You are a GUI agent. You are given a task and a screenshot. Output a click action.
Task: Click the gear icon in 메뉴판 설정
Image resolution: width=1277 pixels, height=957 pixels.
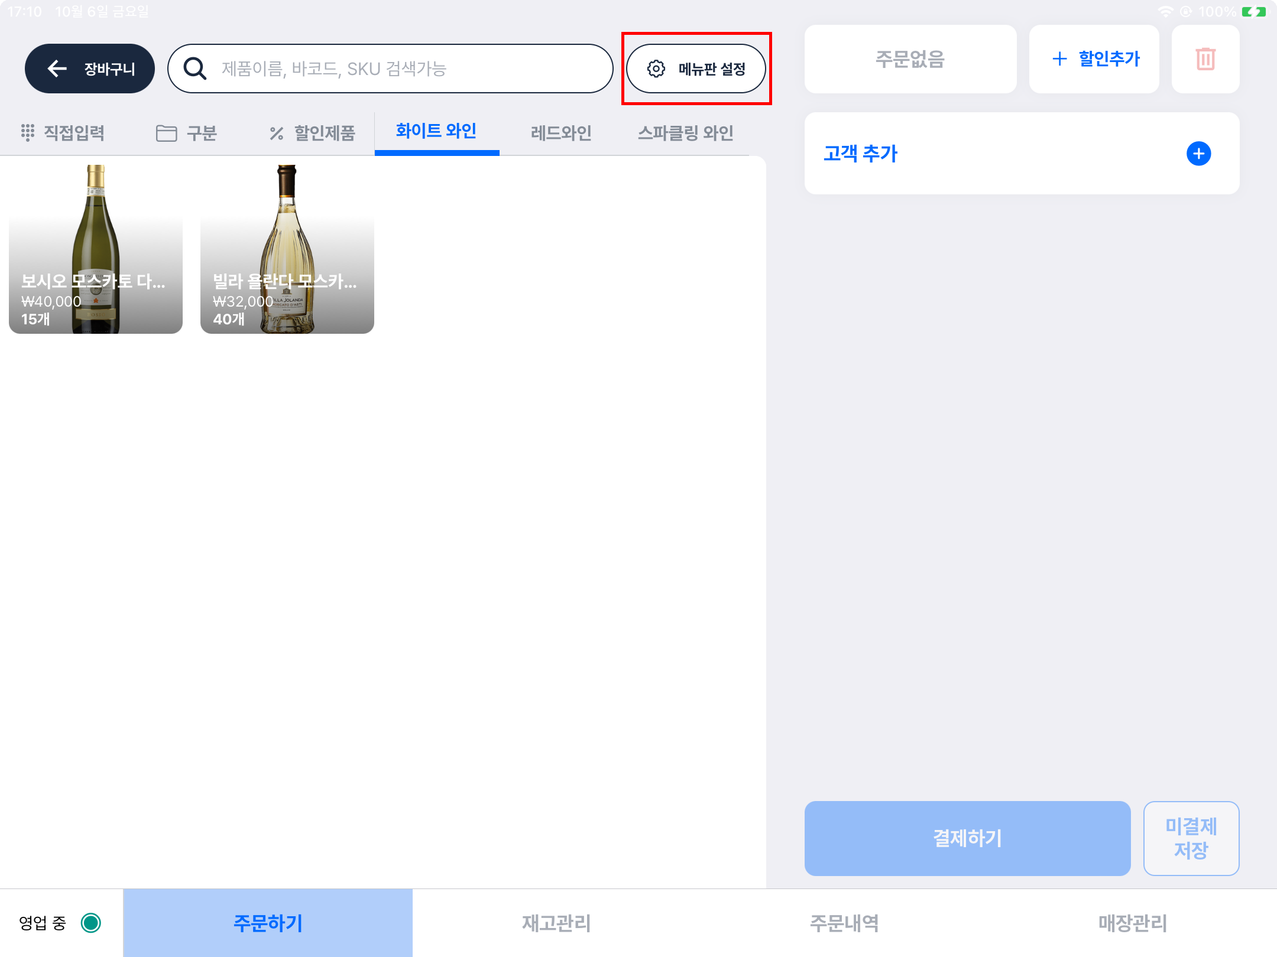click(x=656, y=69)
